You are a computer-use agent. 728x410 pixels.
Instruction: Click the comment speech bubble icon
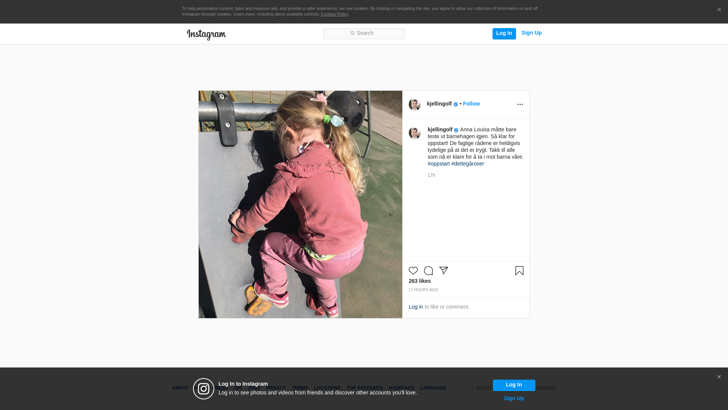point(428,271)
